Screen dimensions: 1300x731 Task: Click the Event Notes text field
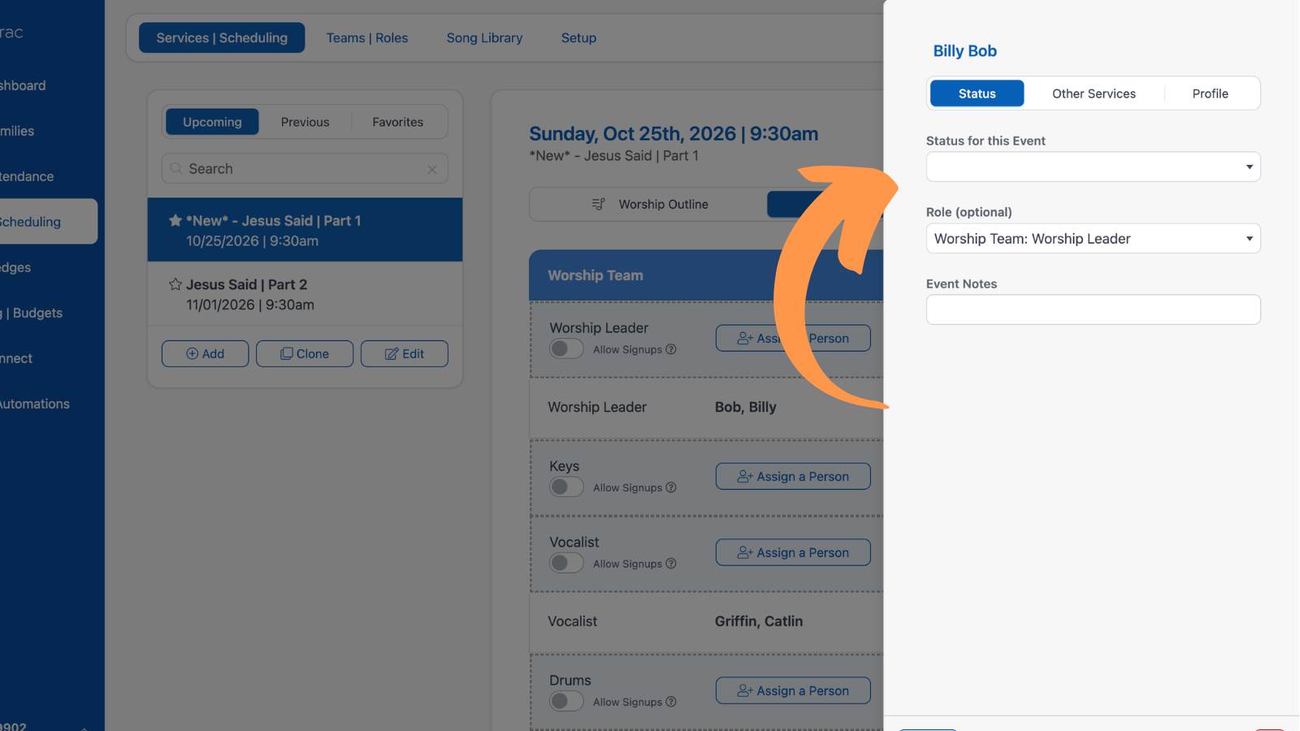[1093, 309]
